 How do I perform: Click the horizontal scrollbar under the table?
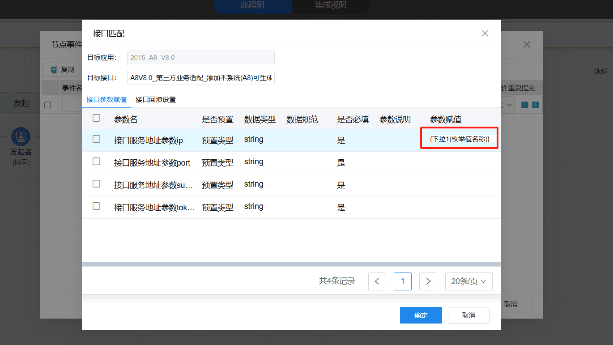point(291,264)
